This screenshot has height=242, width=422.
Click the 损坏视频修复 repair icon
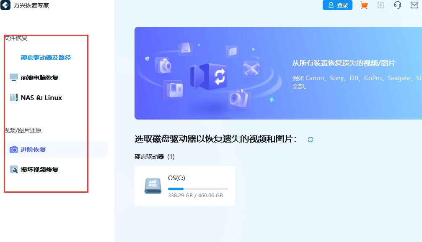click(x=13, y=170)
